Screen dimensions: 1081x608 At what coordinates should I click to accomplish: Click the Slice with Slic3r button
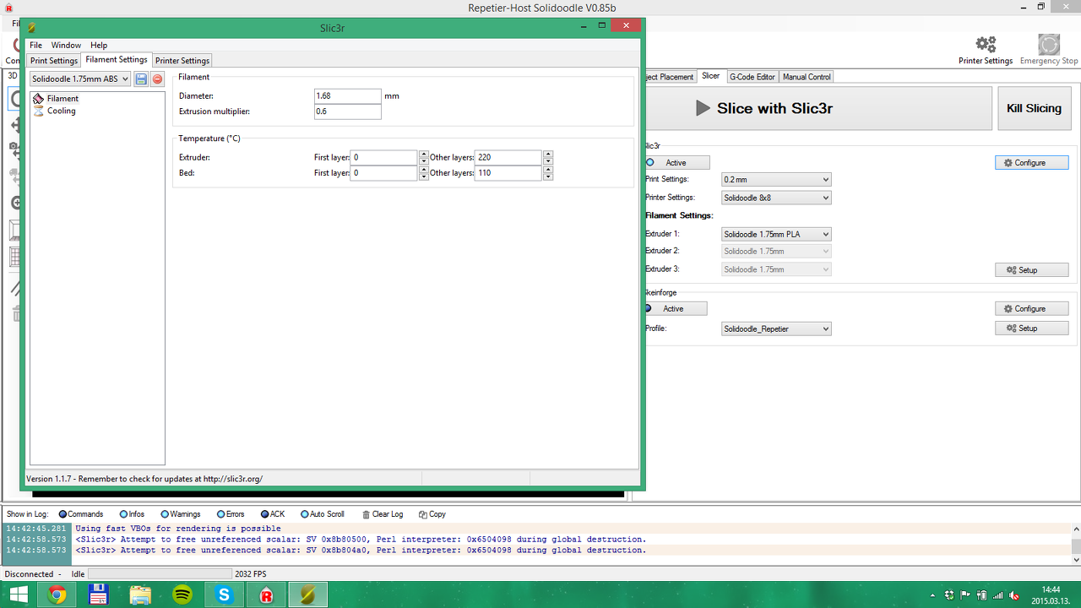[x=818, y=108]
